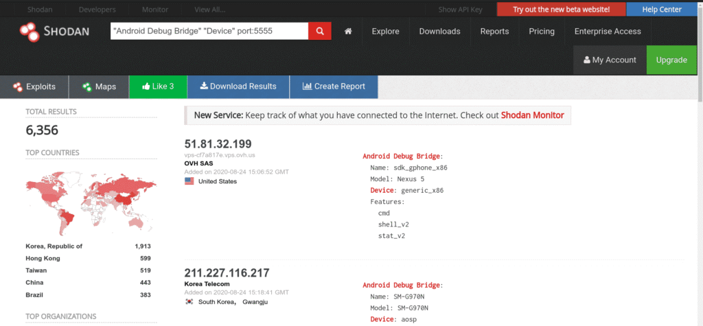This screenshot has width=703, height=326.
Task: Open result IP 51.81.32.199
Action: click(218, 144)
